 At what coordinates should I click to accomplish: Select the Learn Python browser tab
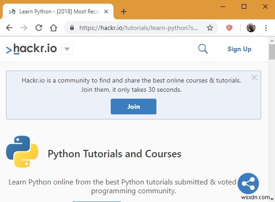click(x=58, y=12)
